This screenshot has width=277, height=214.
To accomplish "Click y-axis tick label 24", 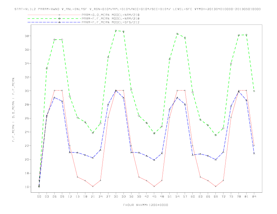I will tap(27, 132).
